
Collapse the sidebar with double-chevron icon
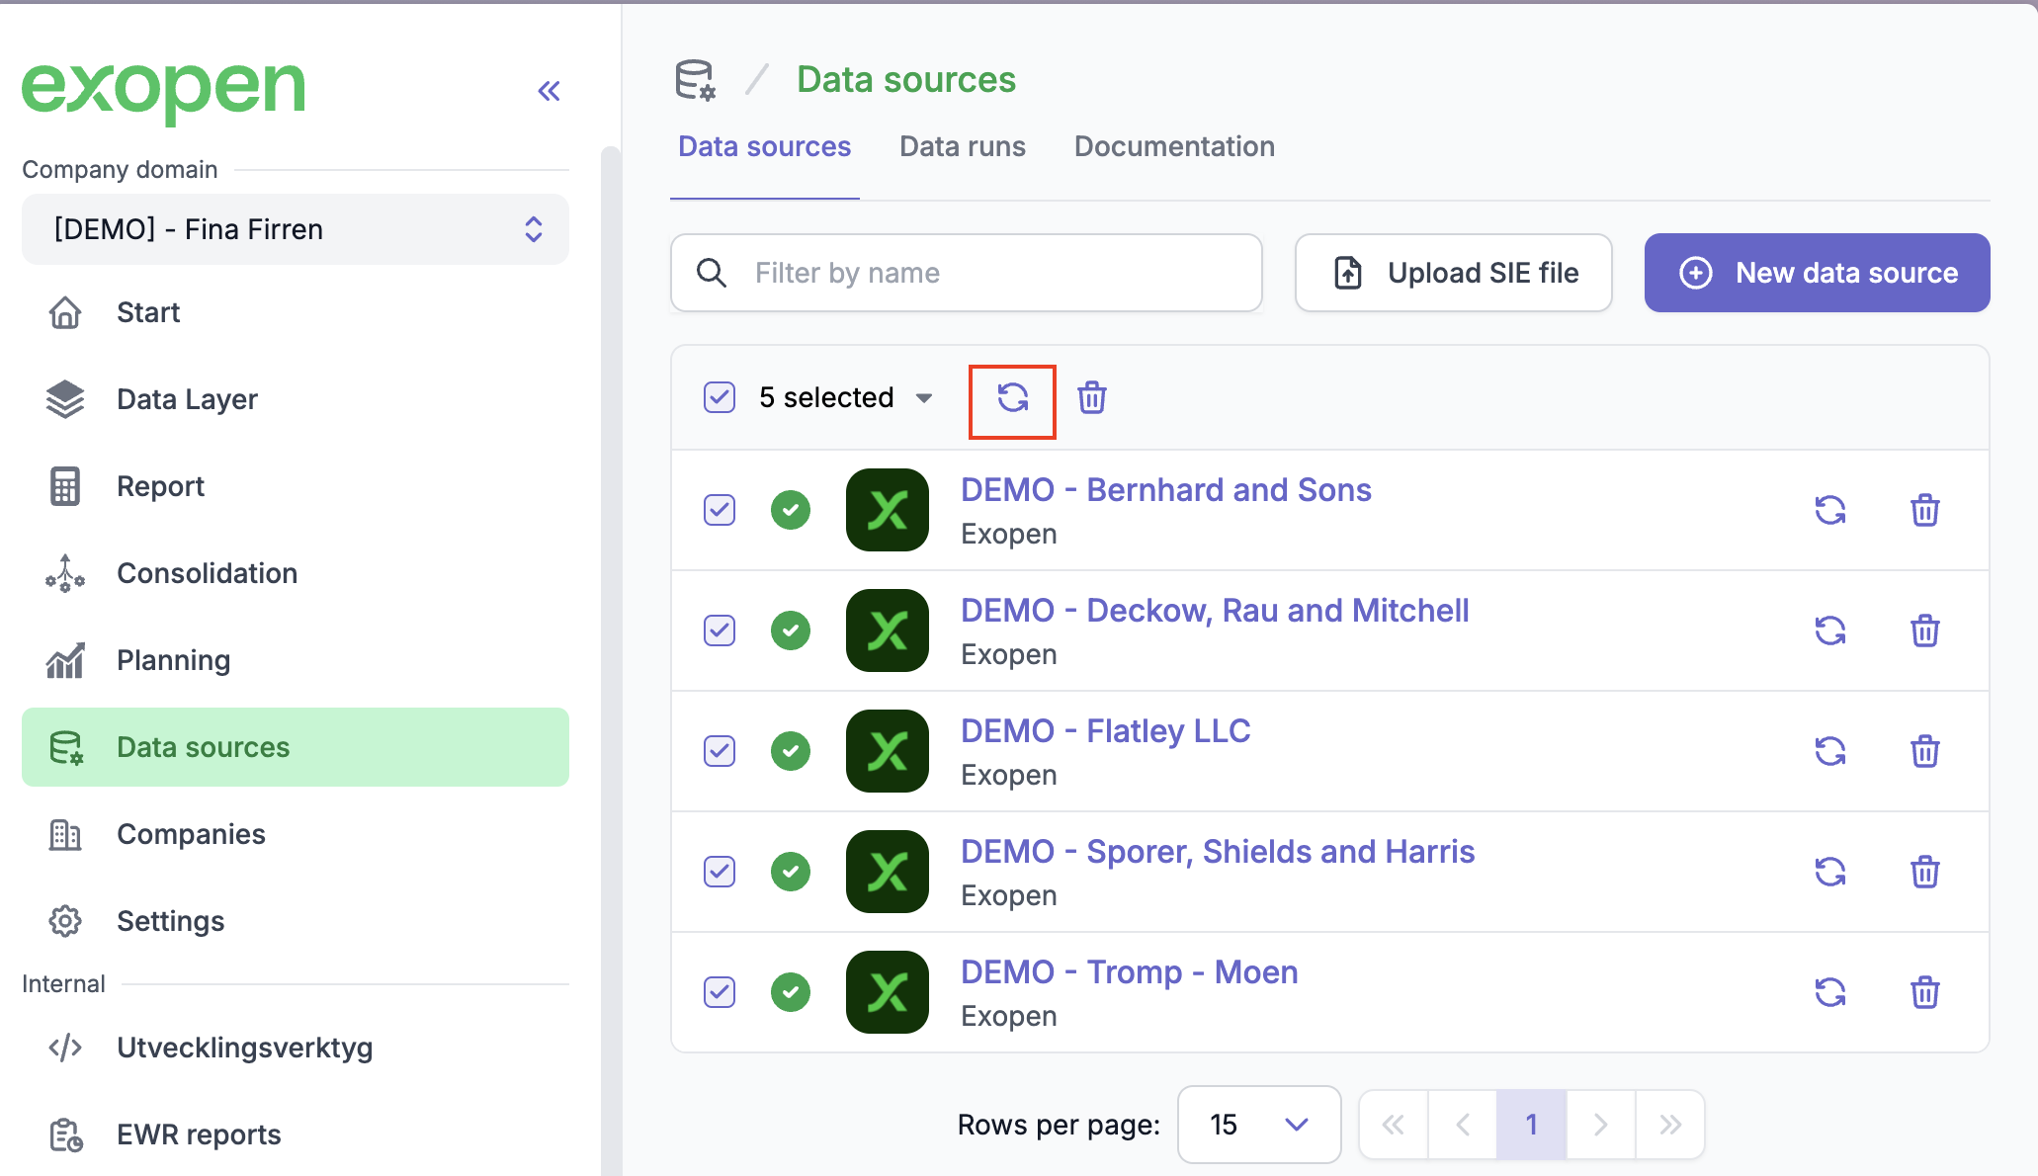[x=549, y=91]
